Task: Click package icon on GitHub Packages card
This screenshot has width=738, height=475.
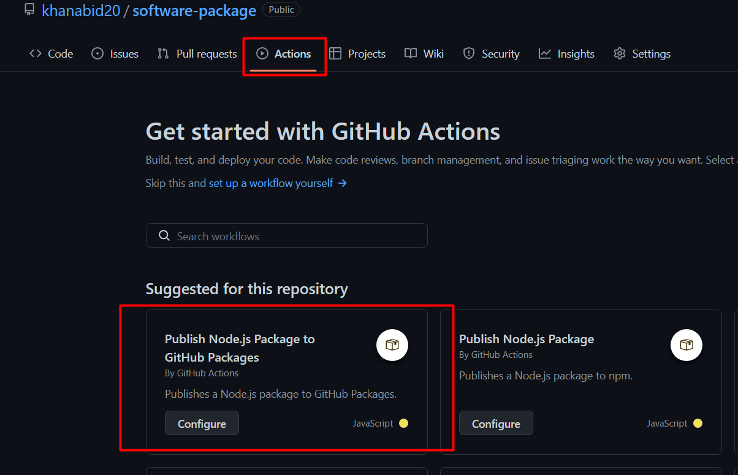Action: point(392,345)
